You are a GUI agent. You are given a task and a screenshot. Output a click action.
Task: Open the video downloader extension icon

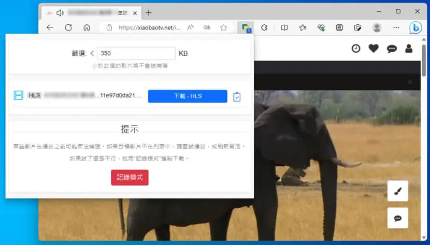246,27
